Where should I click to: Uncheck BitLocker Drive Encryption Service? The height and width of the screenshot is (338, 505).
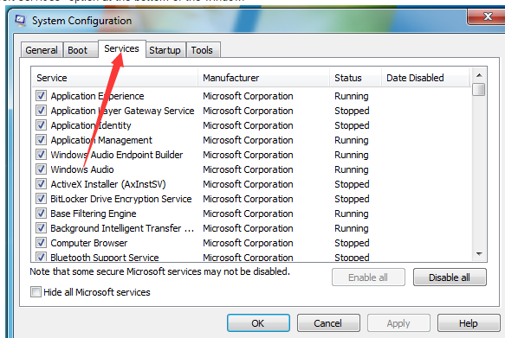(41, 199)
